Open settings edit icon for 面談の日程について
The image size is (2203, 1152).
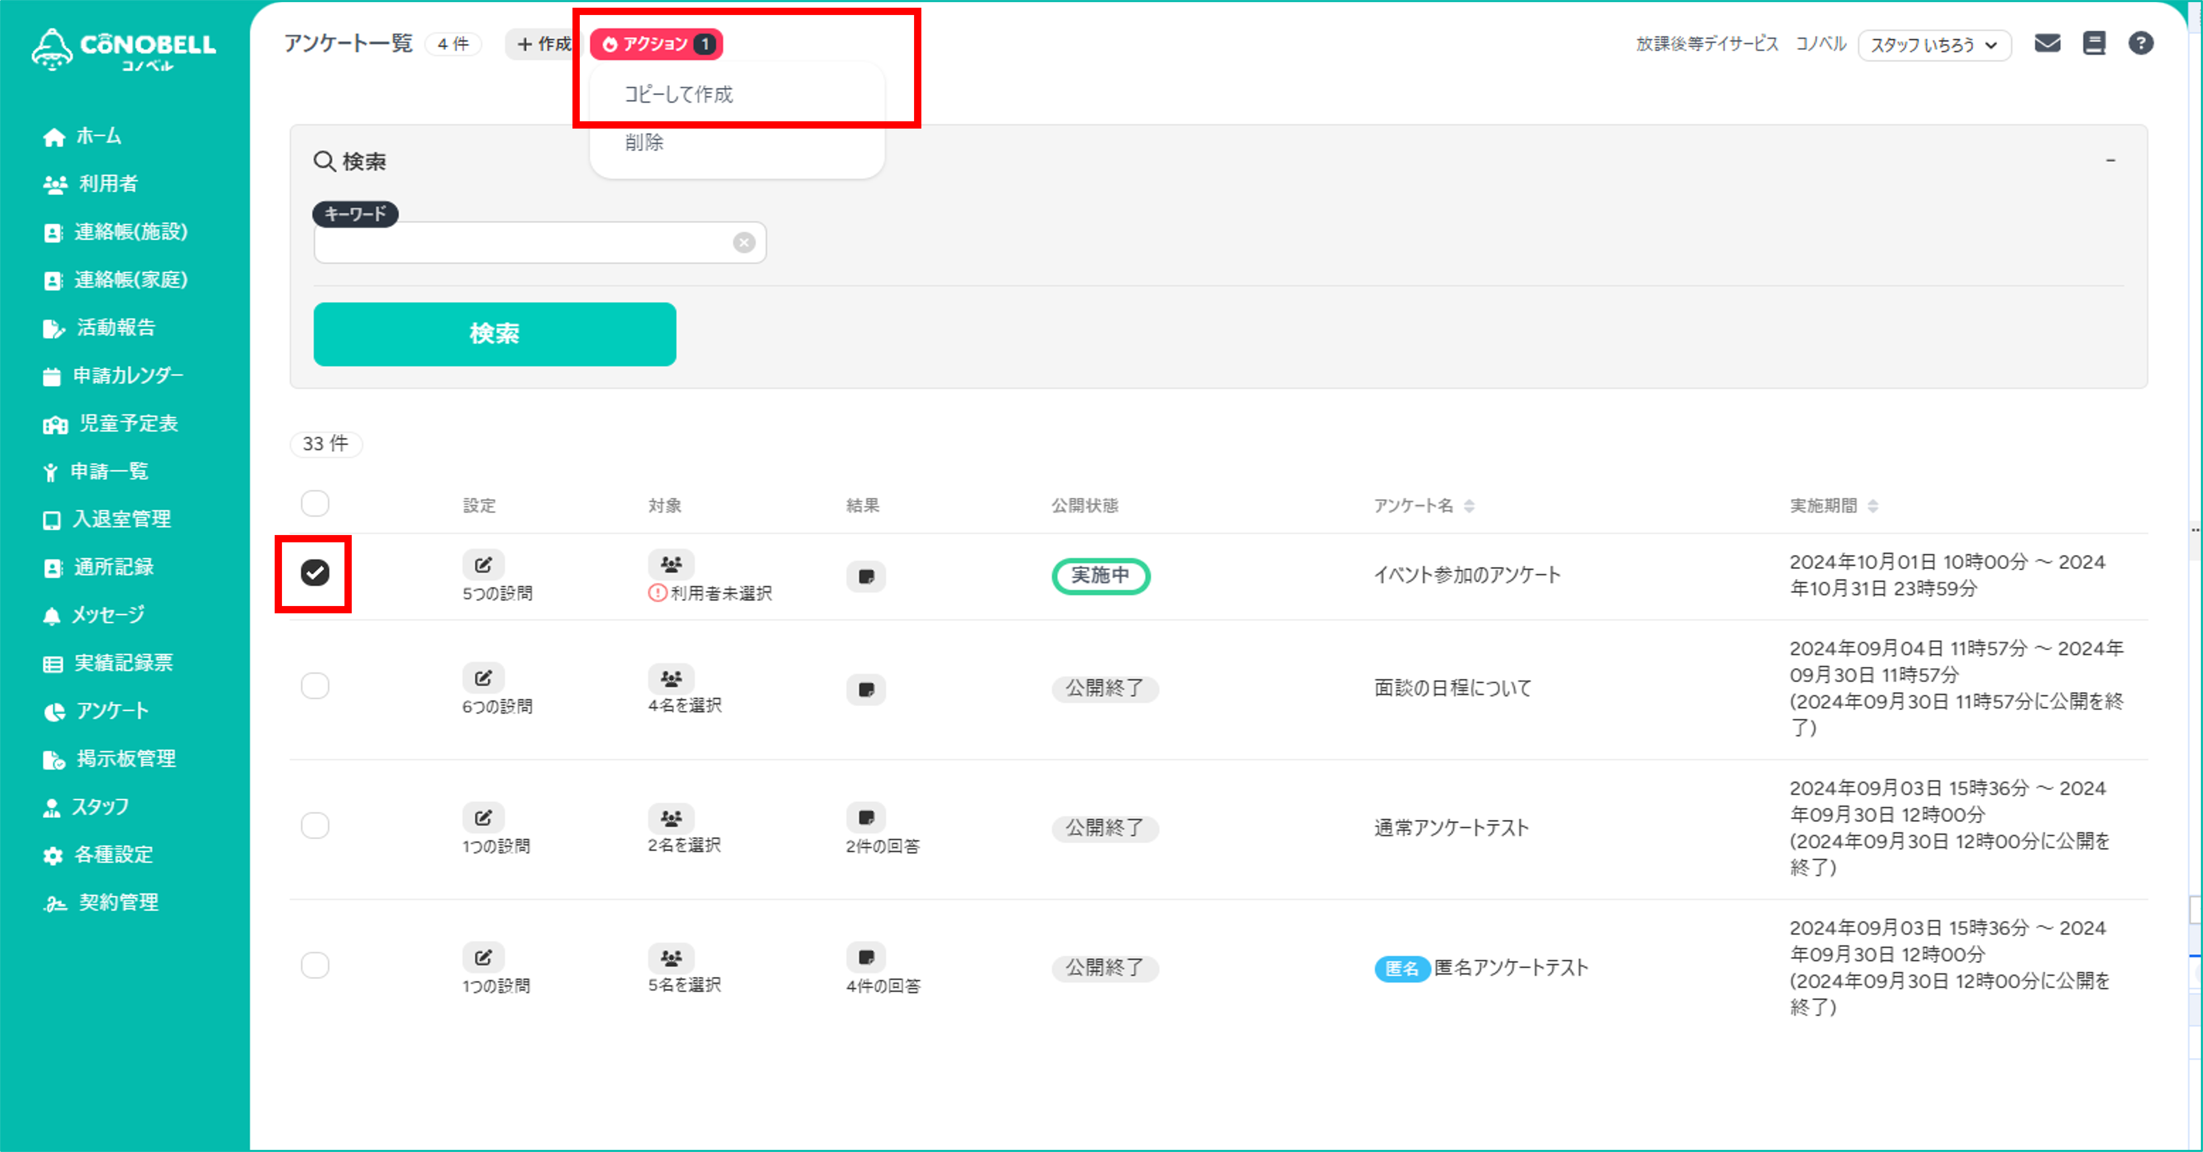[483, 677]
